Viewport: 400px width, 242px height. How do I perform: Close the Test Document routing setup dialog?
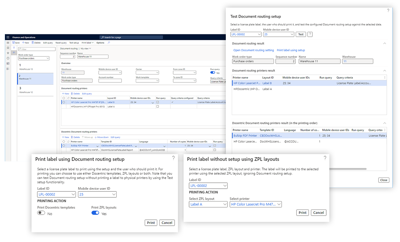(x=384, y=180)
